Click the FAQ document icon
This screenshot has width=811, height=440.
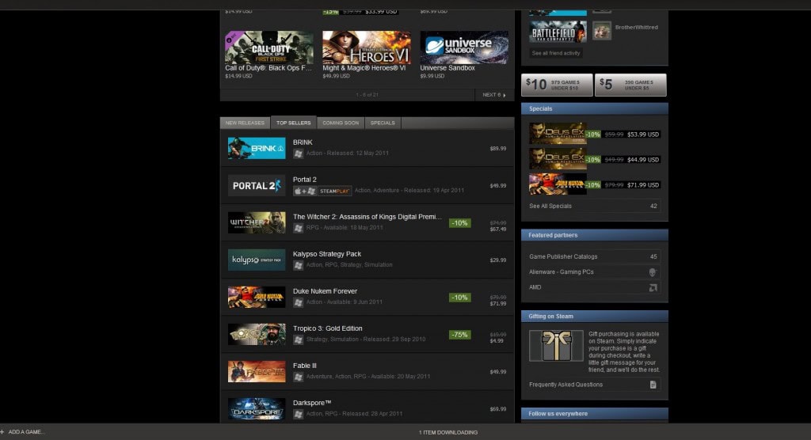[x=653, y=385]
